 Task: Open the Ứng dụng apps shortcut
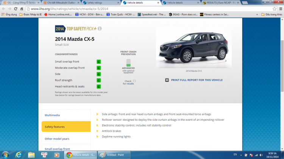(x=9, y=14)
